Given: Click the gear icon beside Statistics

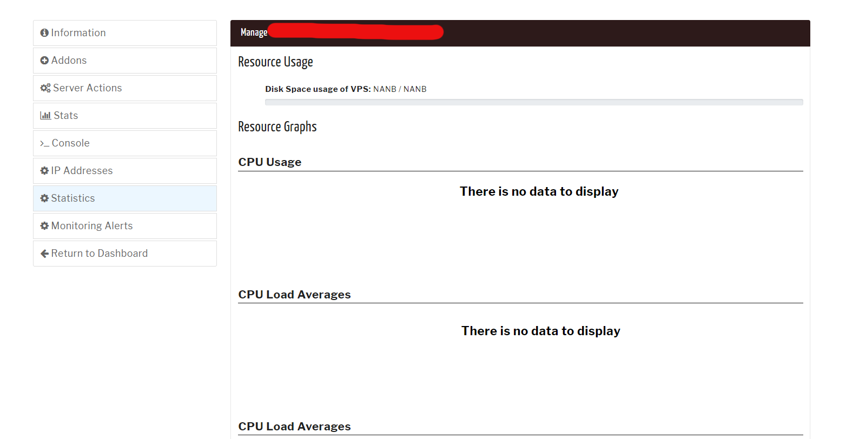Looking at the screenshot, I should [44, 198].
